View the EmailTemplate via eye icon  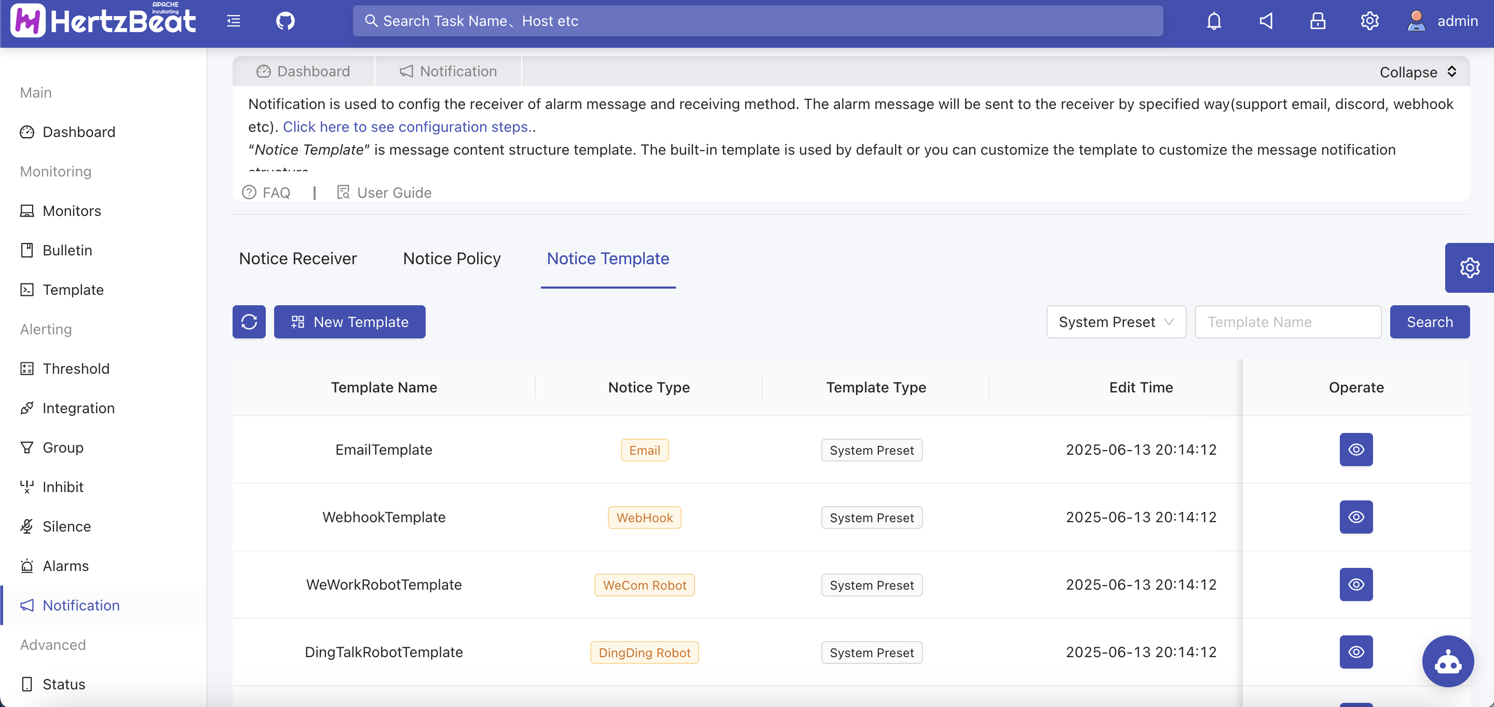[1356, 450]
